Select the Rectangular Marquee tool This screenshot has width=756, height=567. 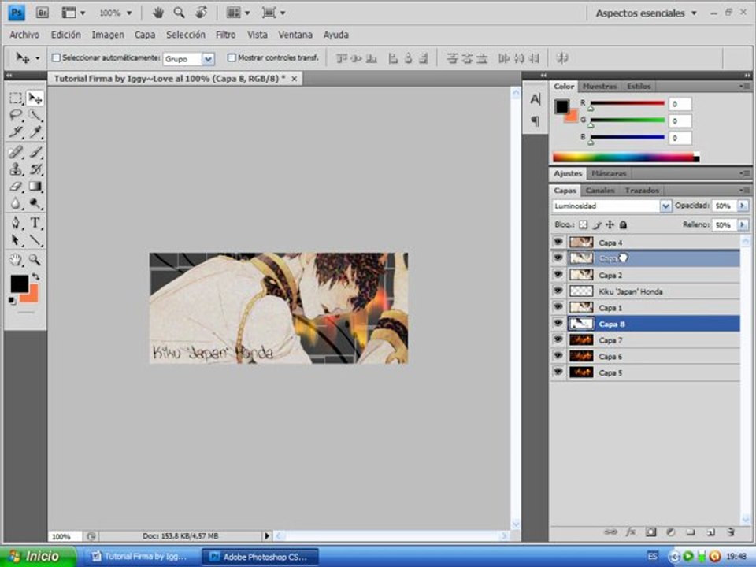[16, 98]
